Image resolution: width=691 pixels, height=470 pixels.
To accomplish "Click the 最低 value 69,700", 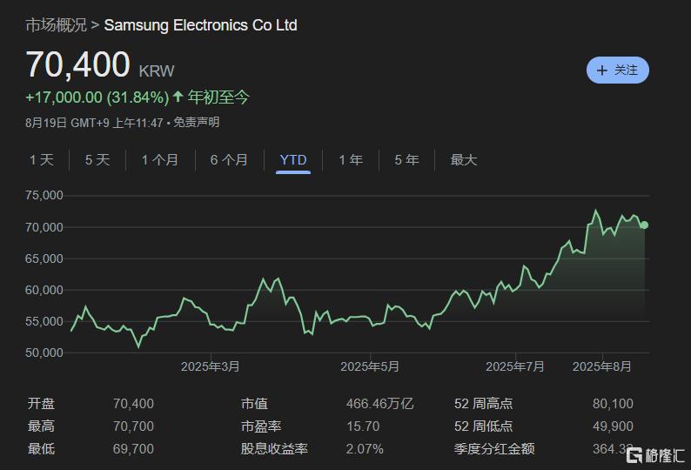I will coord(133,449).
